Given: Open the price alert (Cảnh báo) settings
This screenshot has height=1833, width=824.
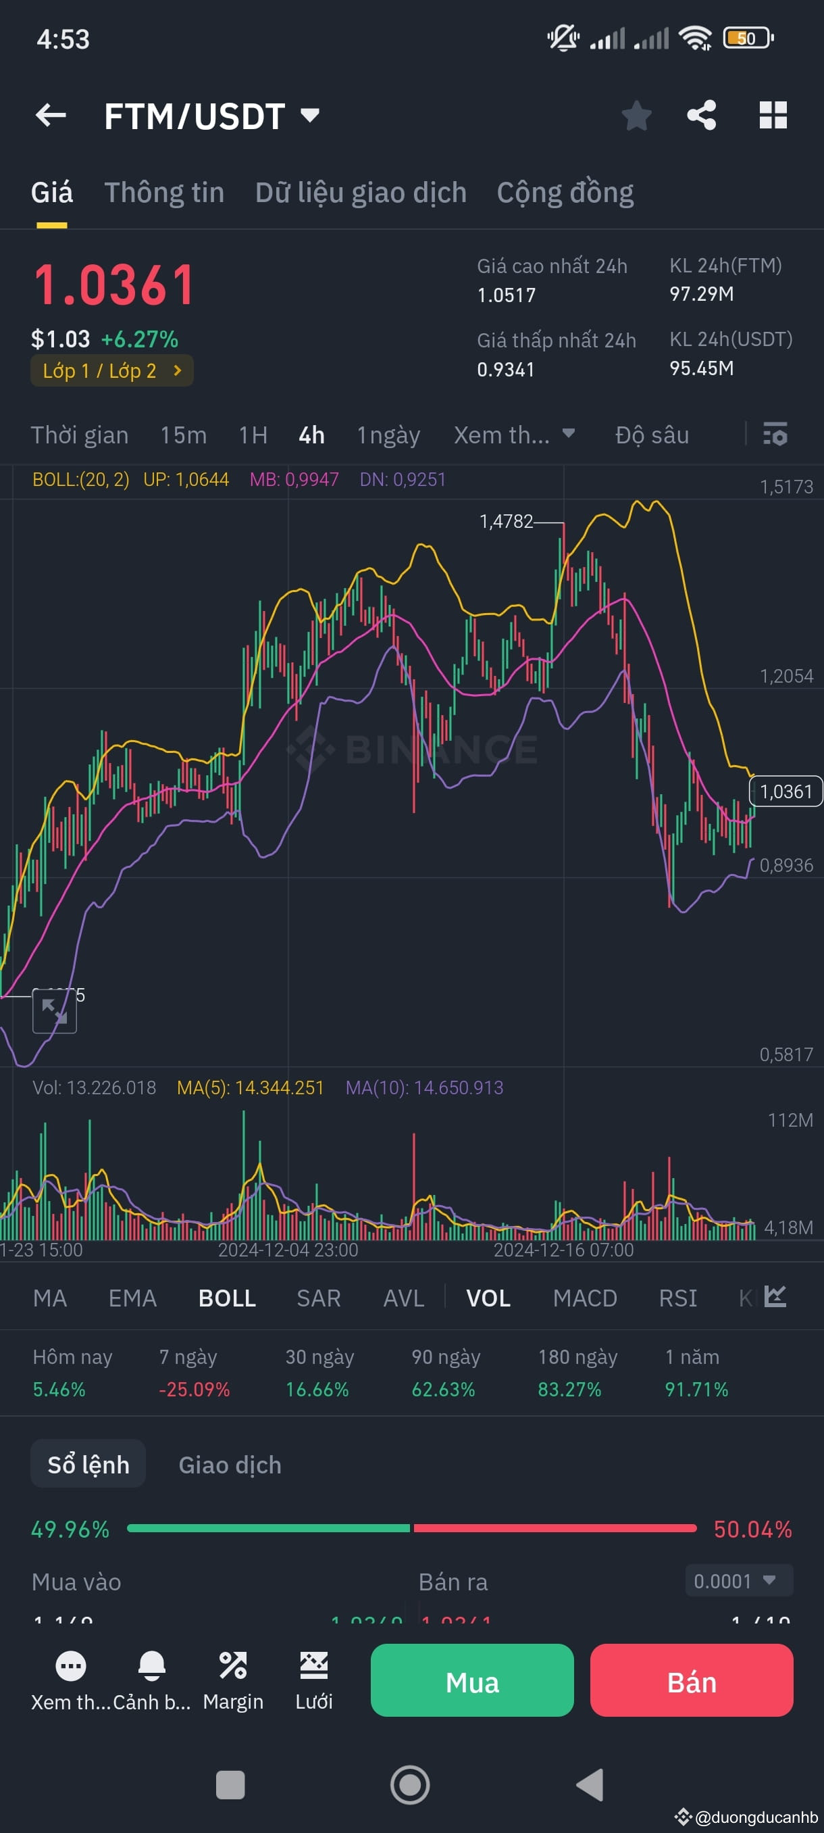Looking at the screenshot, I should coord(151,1665).
